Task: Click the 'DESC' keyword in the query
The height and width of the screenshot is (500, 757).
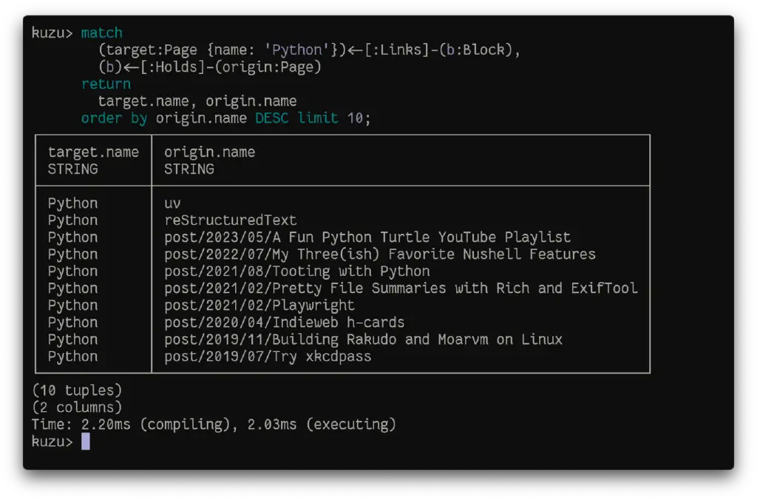Action: [x=271, y=118]
